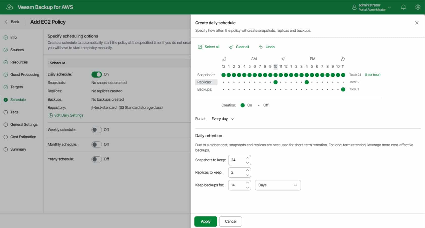Open the Run at Every day dropdown

[x=223, y=119]
